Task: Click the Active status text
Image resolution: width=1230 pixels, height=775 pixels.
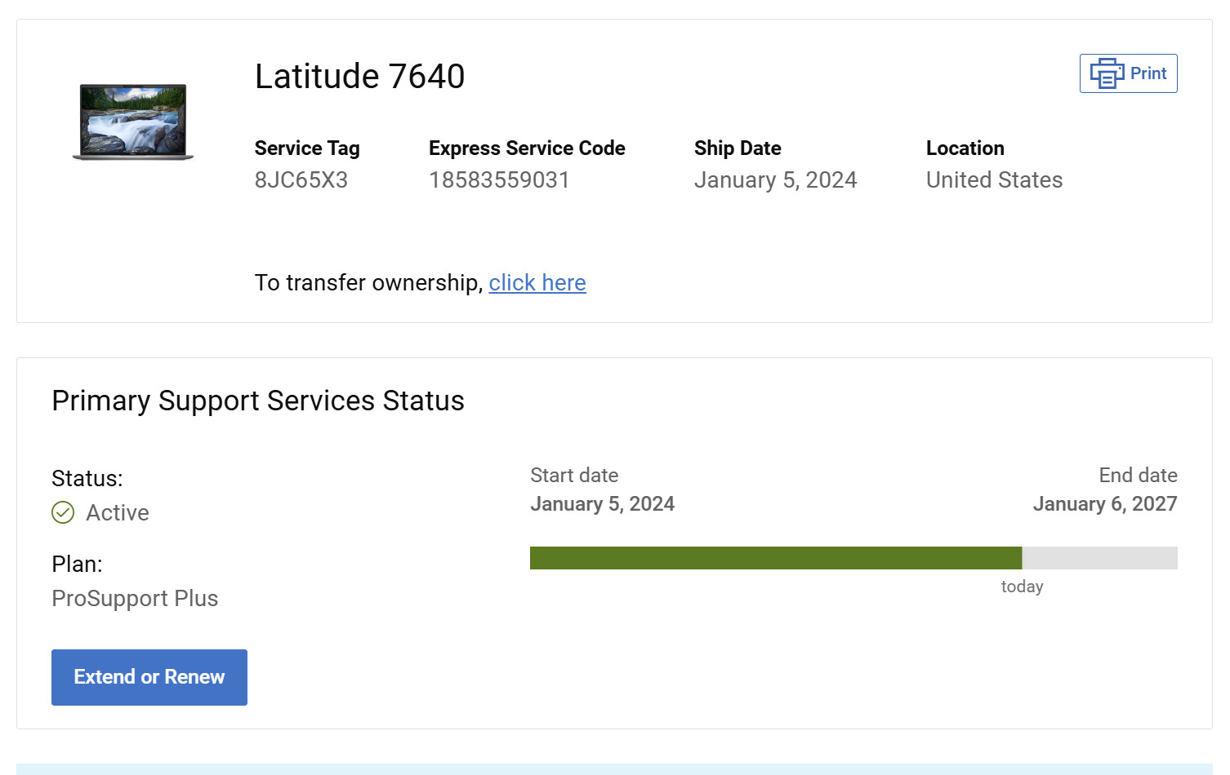Action: [118, 512]
